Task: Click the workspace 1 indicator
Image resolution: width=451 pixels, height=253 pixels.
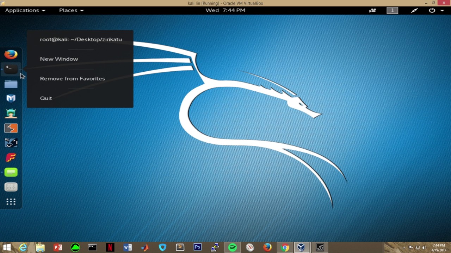Action: coord(392,11)
